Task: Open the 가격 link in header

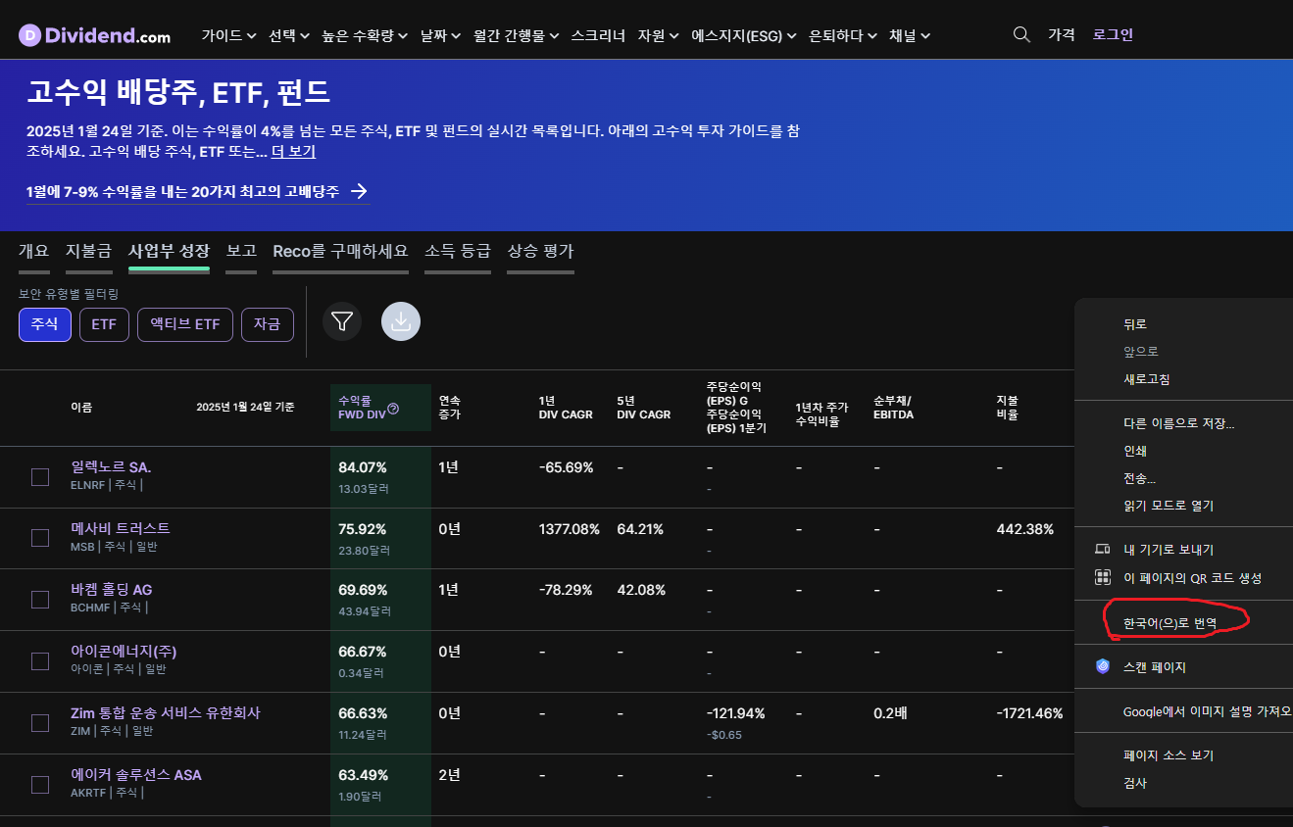Action: pos(1062,34)
